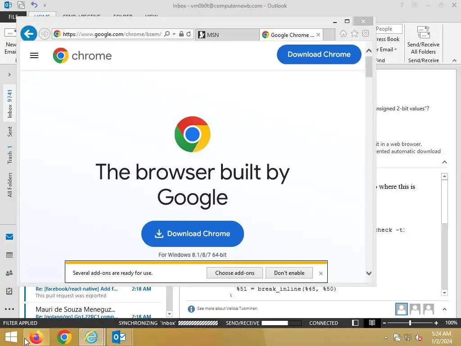Open the Windows Start button
The image size is (461, 346).
pyautogui.click(x=11, y=337)
